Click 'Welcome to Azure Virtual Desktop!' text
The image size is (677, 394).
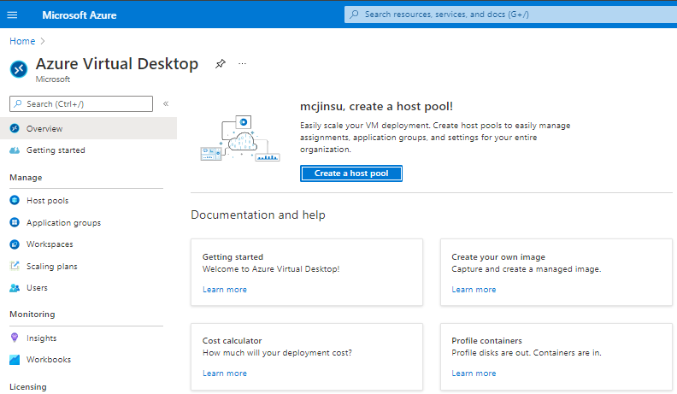271,269
